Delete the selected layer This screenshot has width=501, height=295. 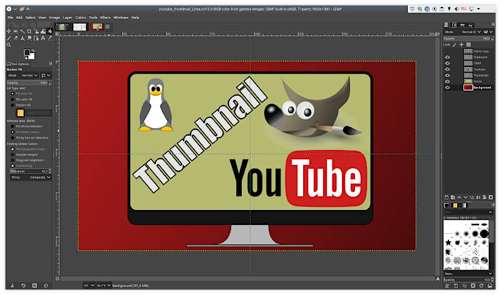[491, 197]
